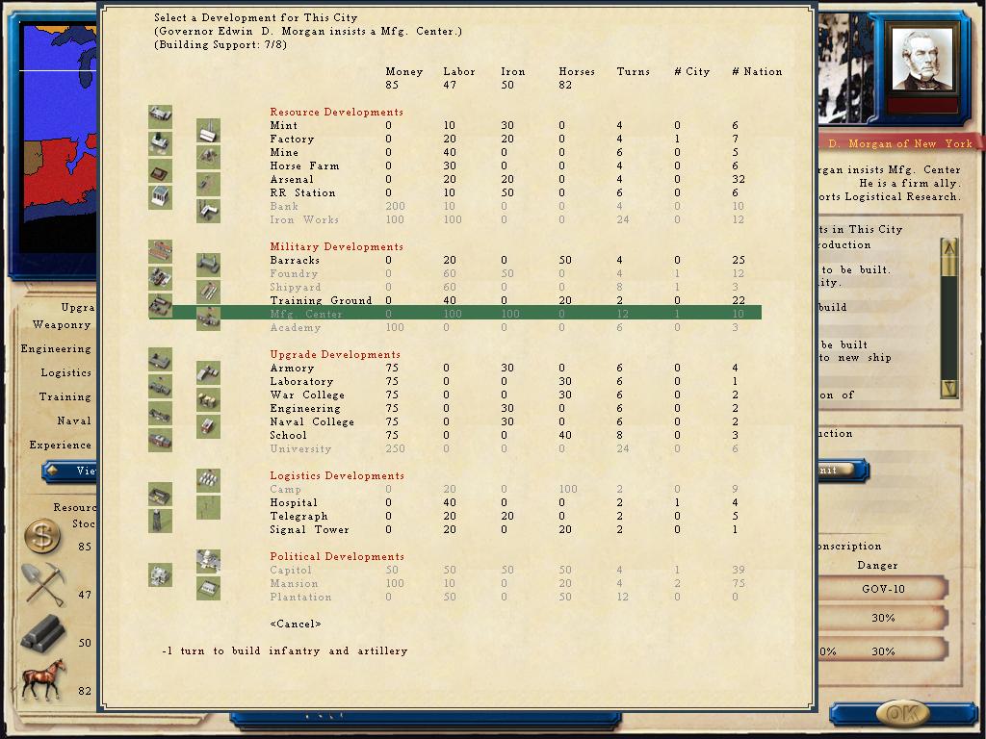Click the Arsenal building icon
Screen dimensions: 986x739
coord(161,171)
